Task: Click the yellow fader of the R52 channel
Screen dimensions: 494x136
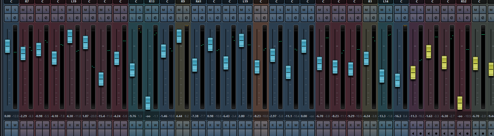Action: 460,103
